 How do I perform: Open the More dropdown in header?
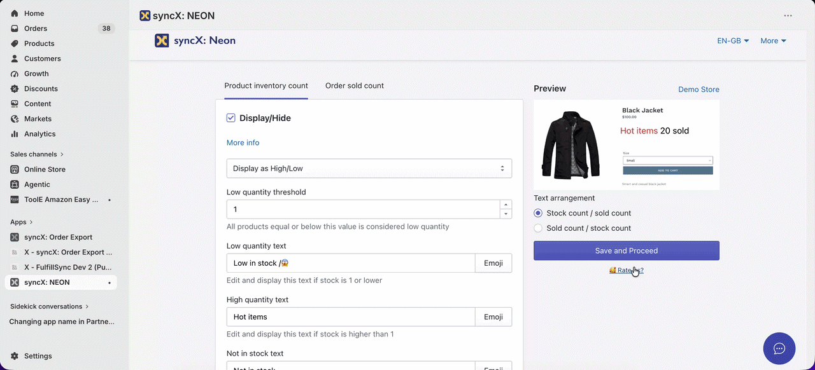pos(773,41)
